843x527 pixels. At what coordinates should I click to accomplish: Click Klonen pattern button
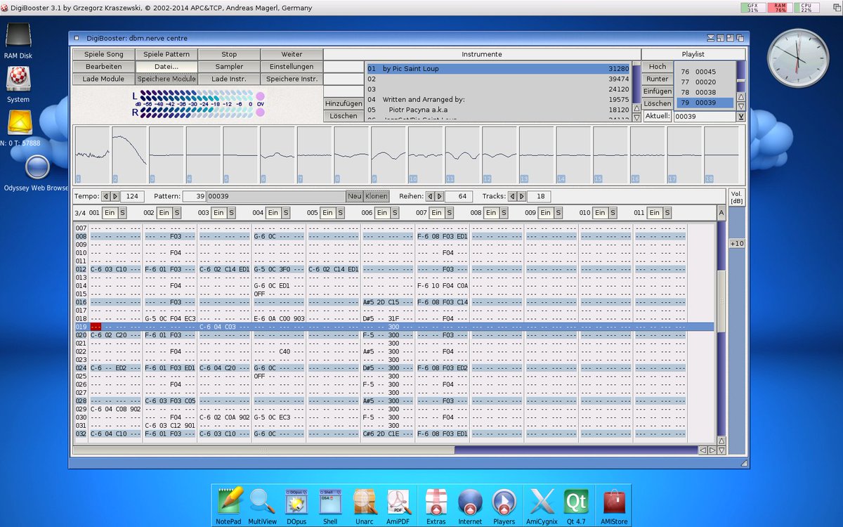tap(376, 197)
